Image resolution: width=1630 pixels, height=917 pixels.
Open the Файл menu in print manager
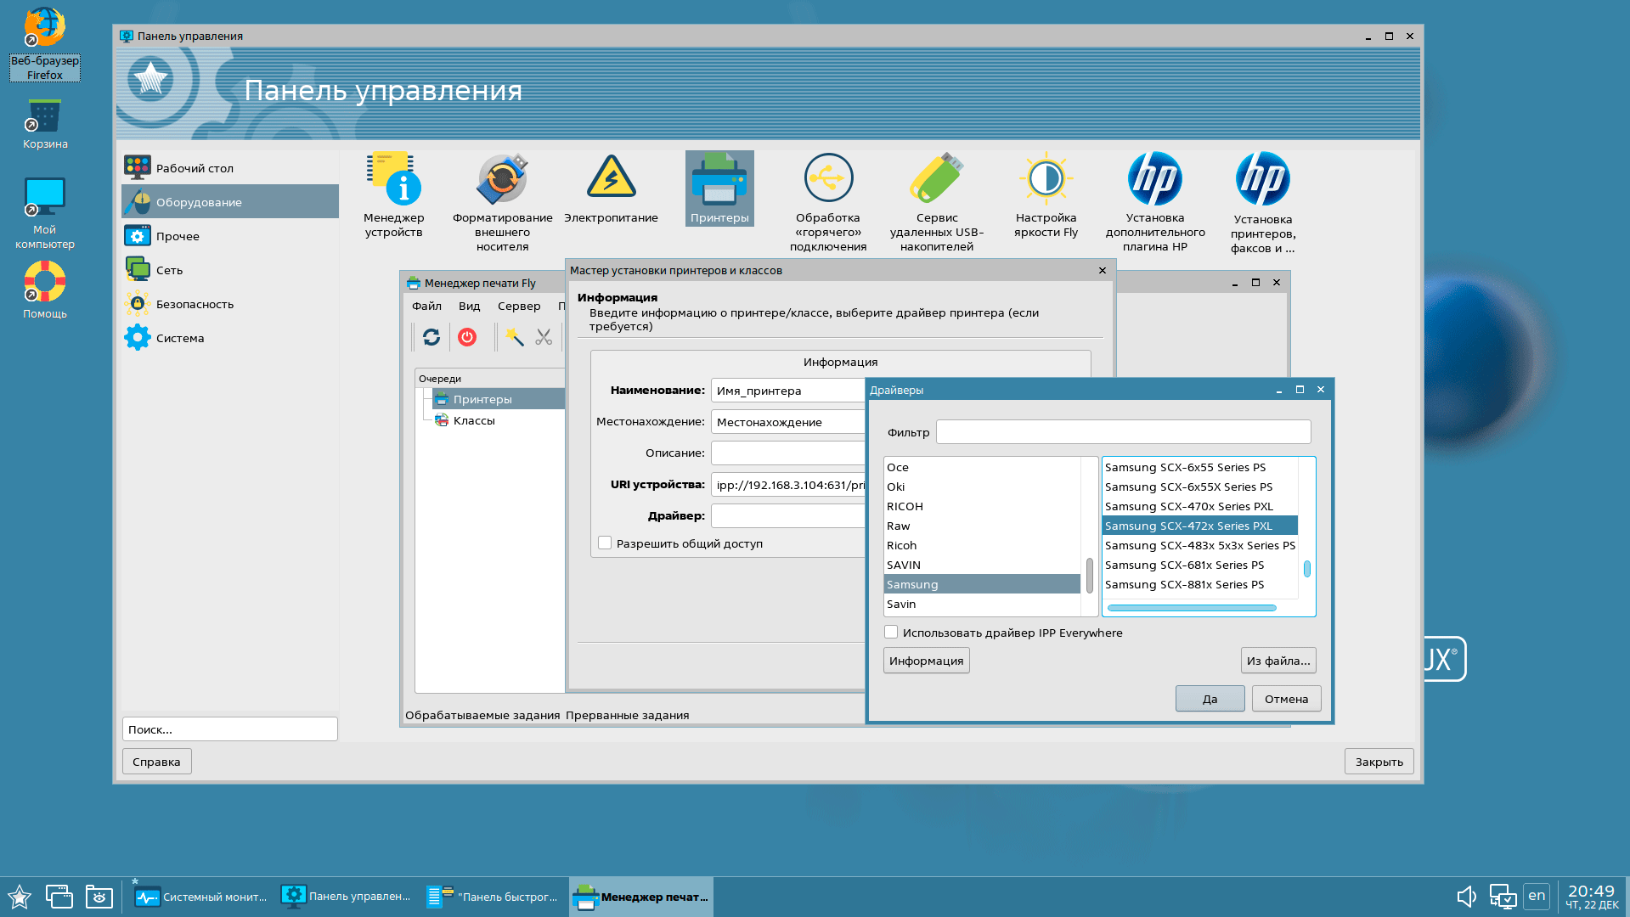(426, 306)
